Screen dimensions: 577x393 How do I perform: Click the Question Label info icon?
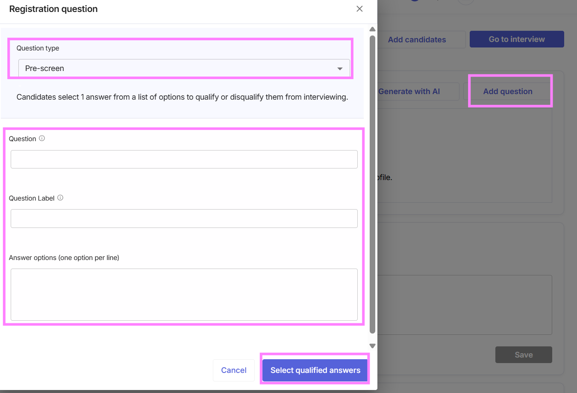(x=60, y=198)
